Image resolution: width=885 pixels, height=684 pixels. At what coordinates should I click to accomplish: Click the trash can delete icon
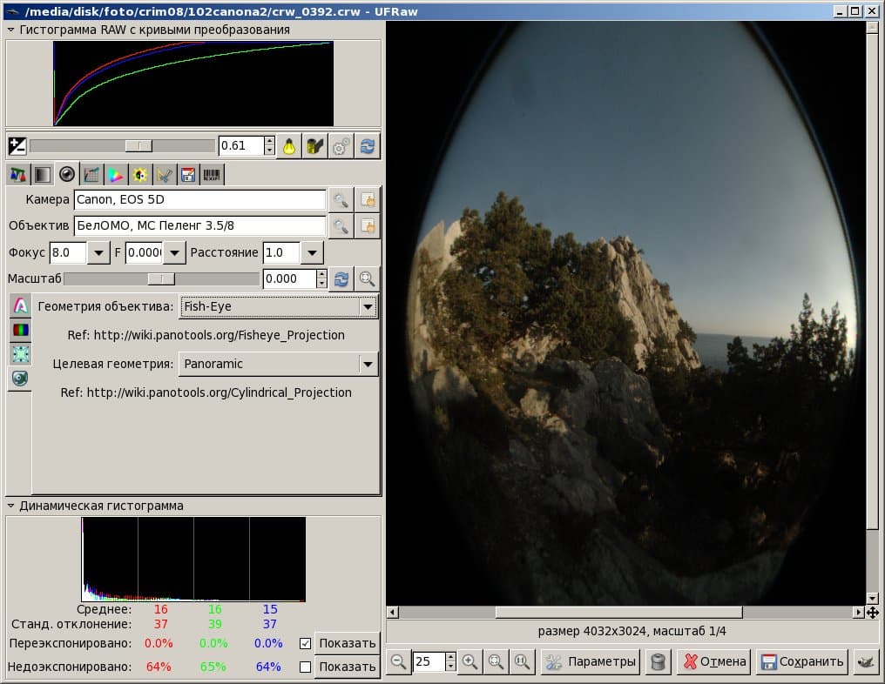pyautogui.click(x=658, y=661)
